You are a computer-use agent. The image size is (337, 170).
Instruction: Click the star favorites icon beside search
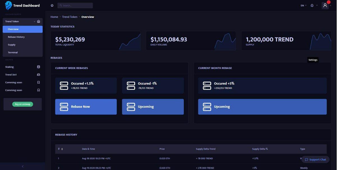pos(52,5)
